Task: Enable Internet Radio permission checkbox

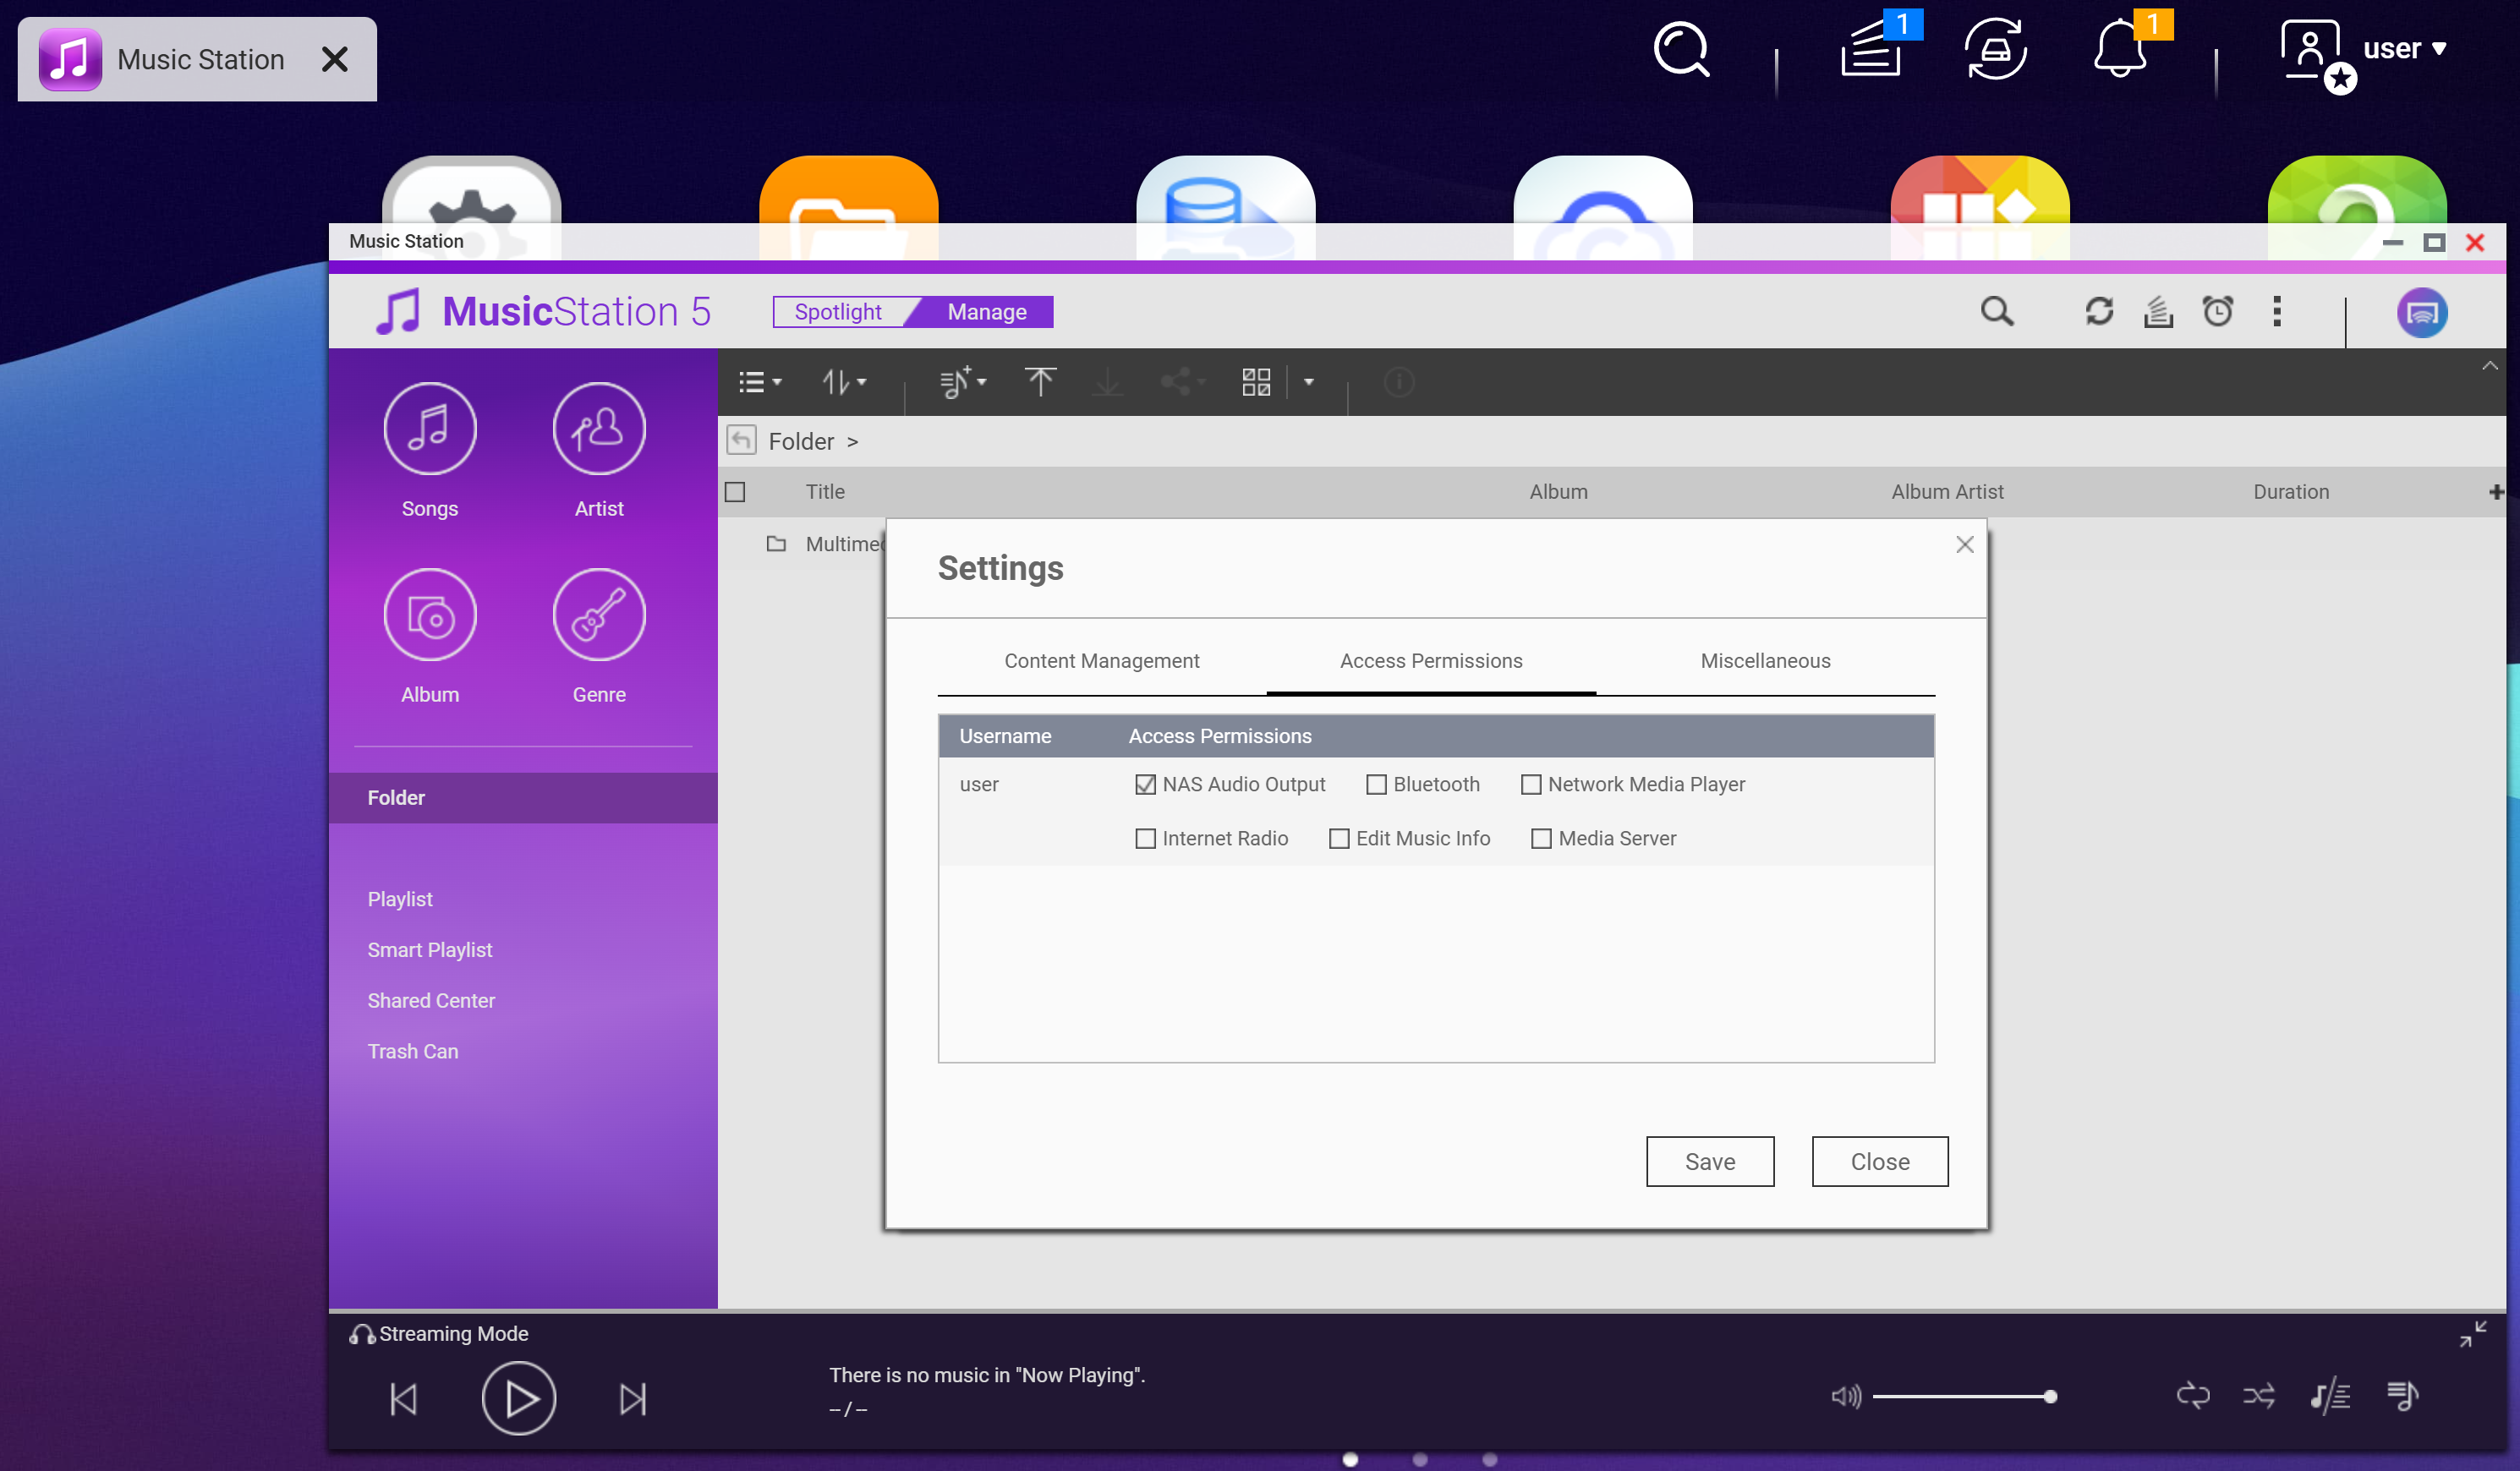Action: pyautogui.click(x=1145, y=839)
